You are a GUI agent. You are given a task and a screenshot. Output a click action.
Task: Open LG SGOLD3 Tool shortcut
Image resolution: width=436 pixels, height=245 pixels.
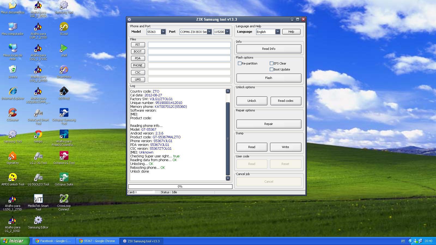click(38, 179)
